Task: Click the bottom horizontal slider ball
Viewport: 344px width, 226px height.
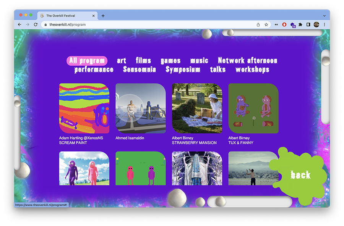Action: tap(221, 201)
